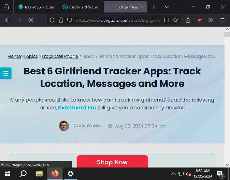Open tracking protection shield panel
This screenshot has width=230, height=180.
pyautogui.click(x=52, y=20)
